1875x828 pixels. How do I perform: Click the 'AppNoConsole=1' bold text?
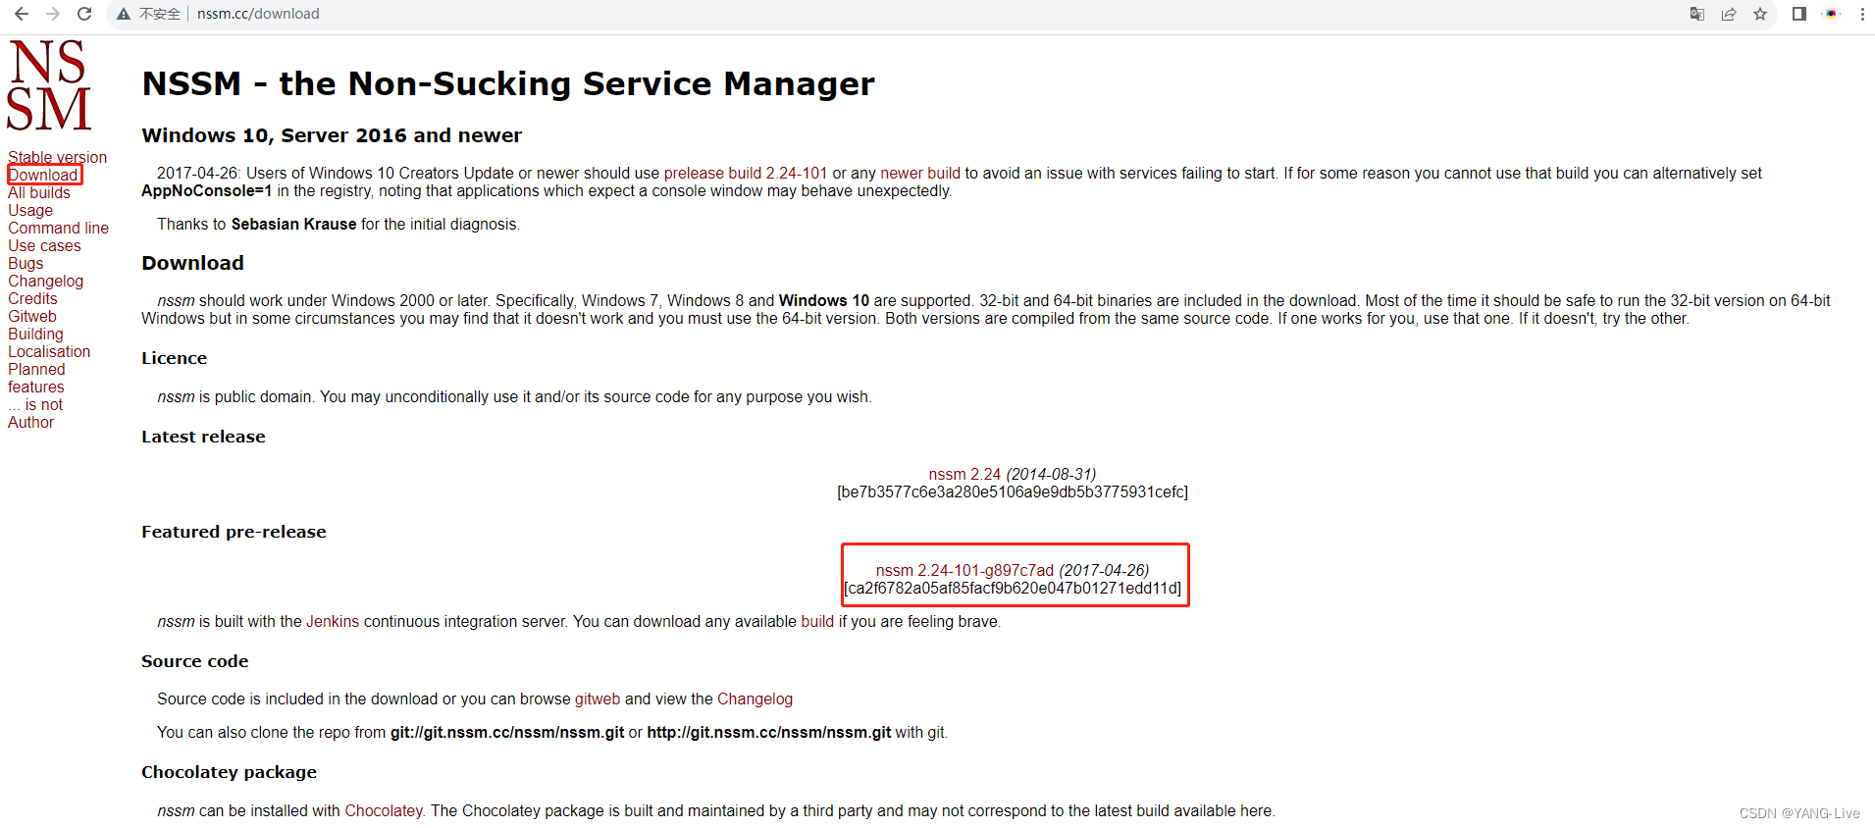click(207, 190)
